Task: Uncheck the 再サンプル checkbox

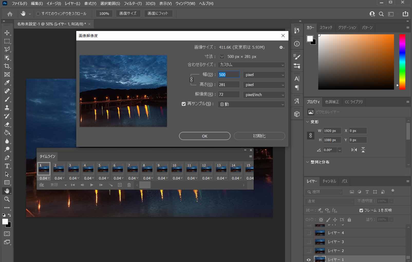Action: pos(184,104)
